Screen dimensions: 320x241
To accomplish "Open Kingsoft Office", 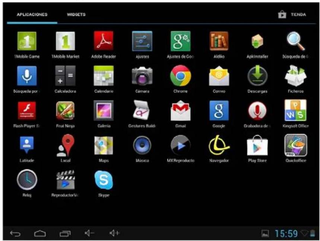I will [x=296, y=110].
